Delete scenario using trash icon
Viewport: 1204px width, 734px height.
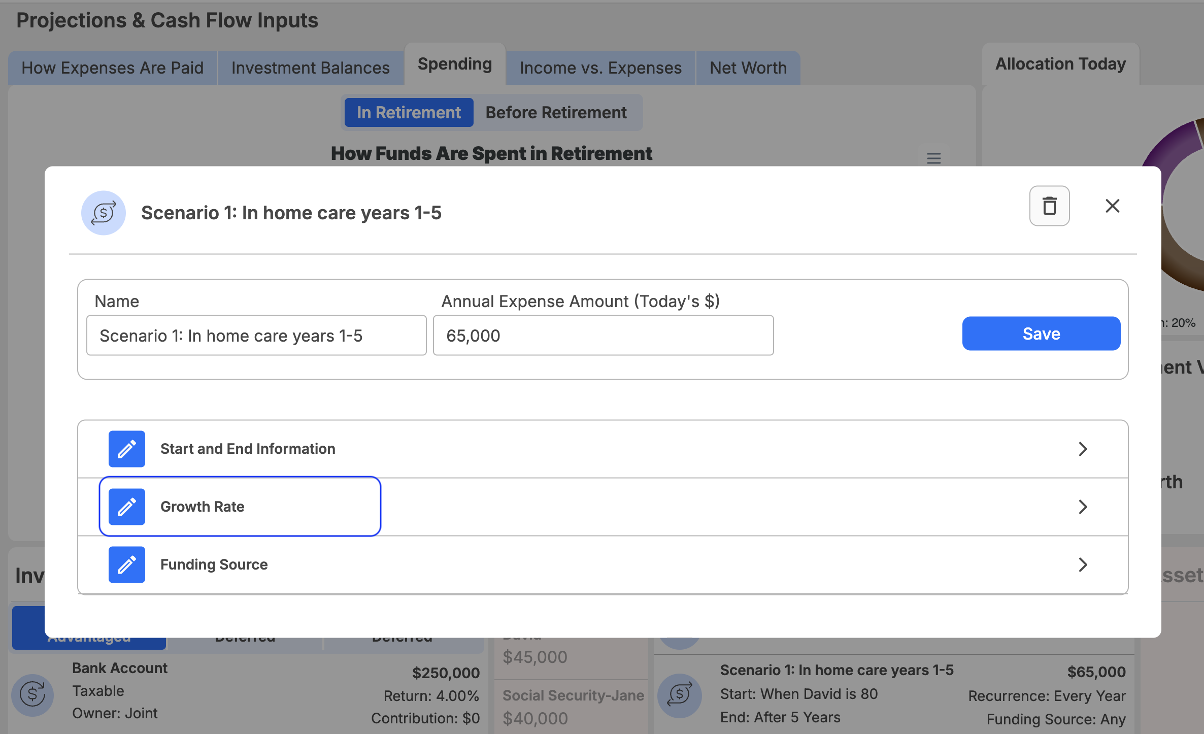pos(1049,206)
